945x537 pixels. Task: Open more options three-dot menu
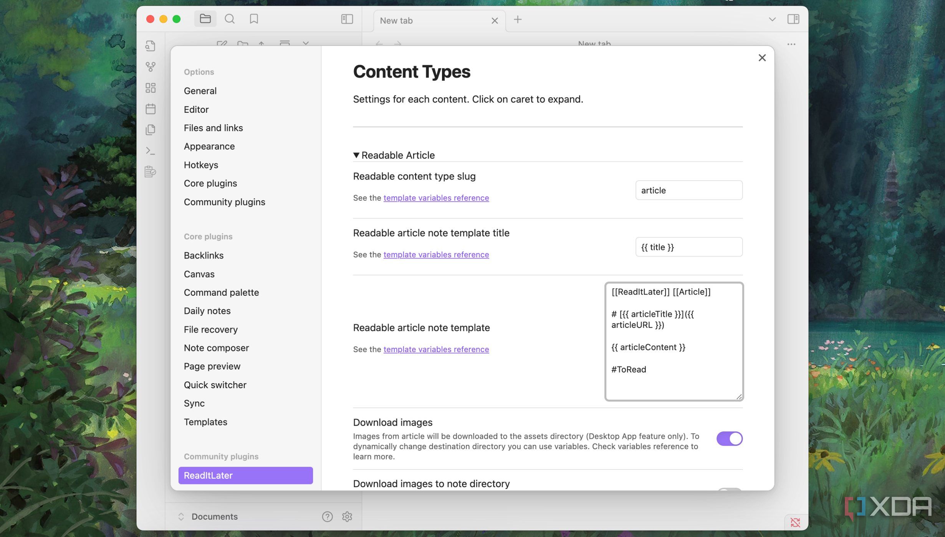791,44
